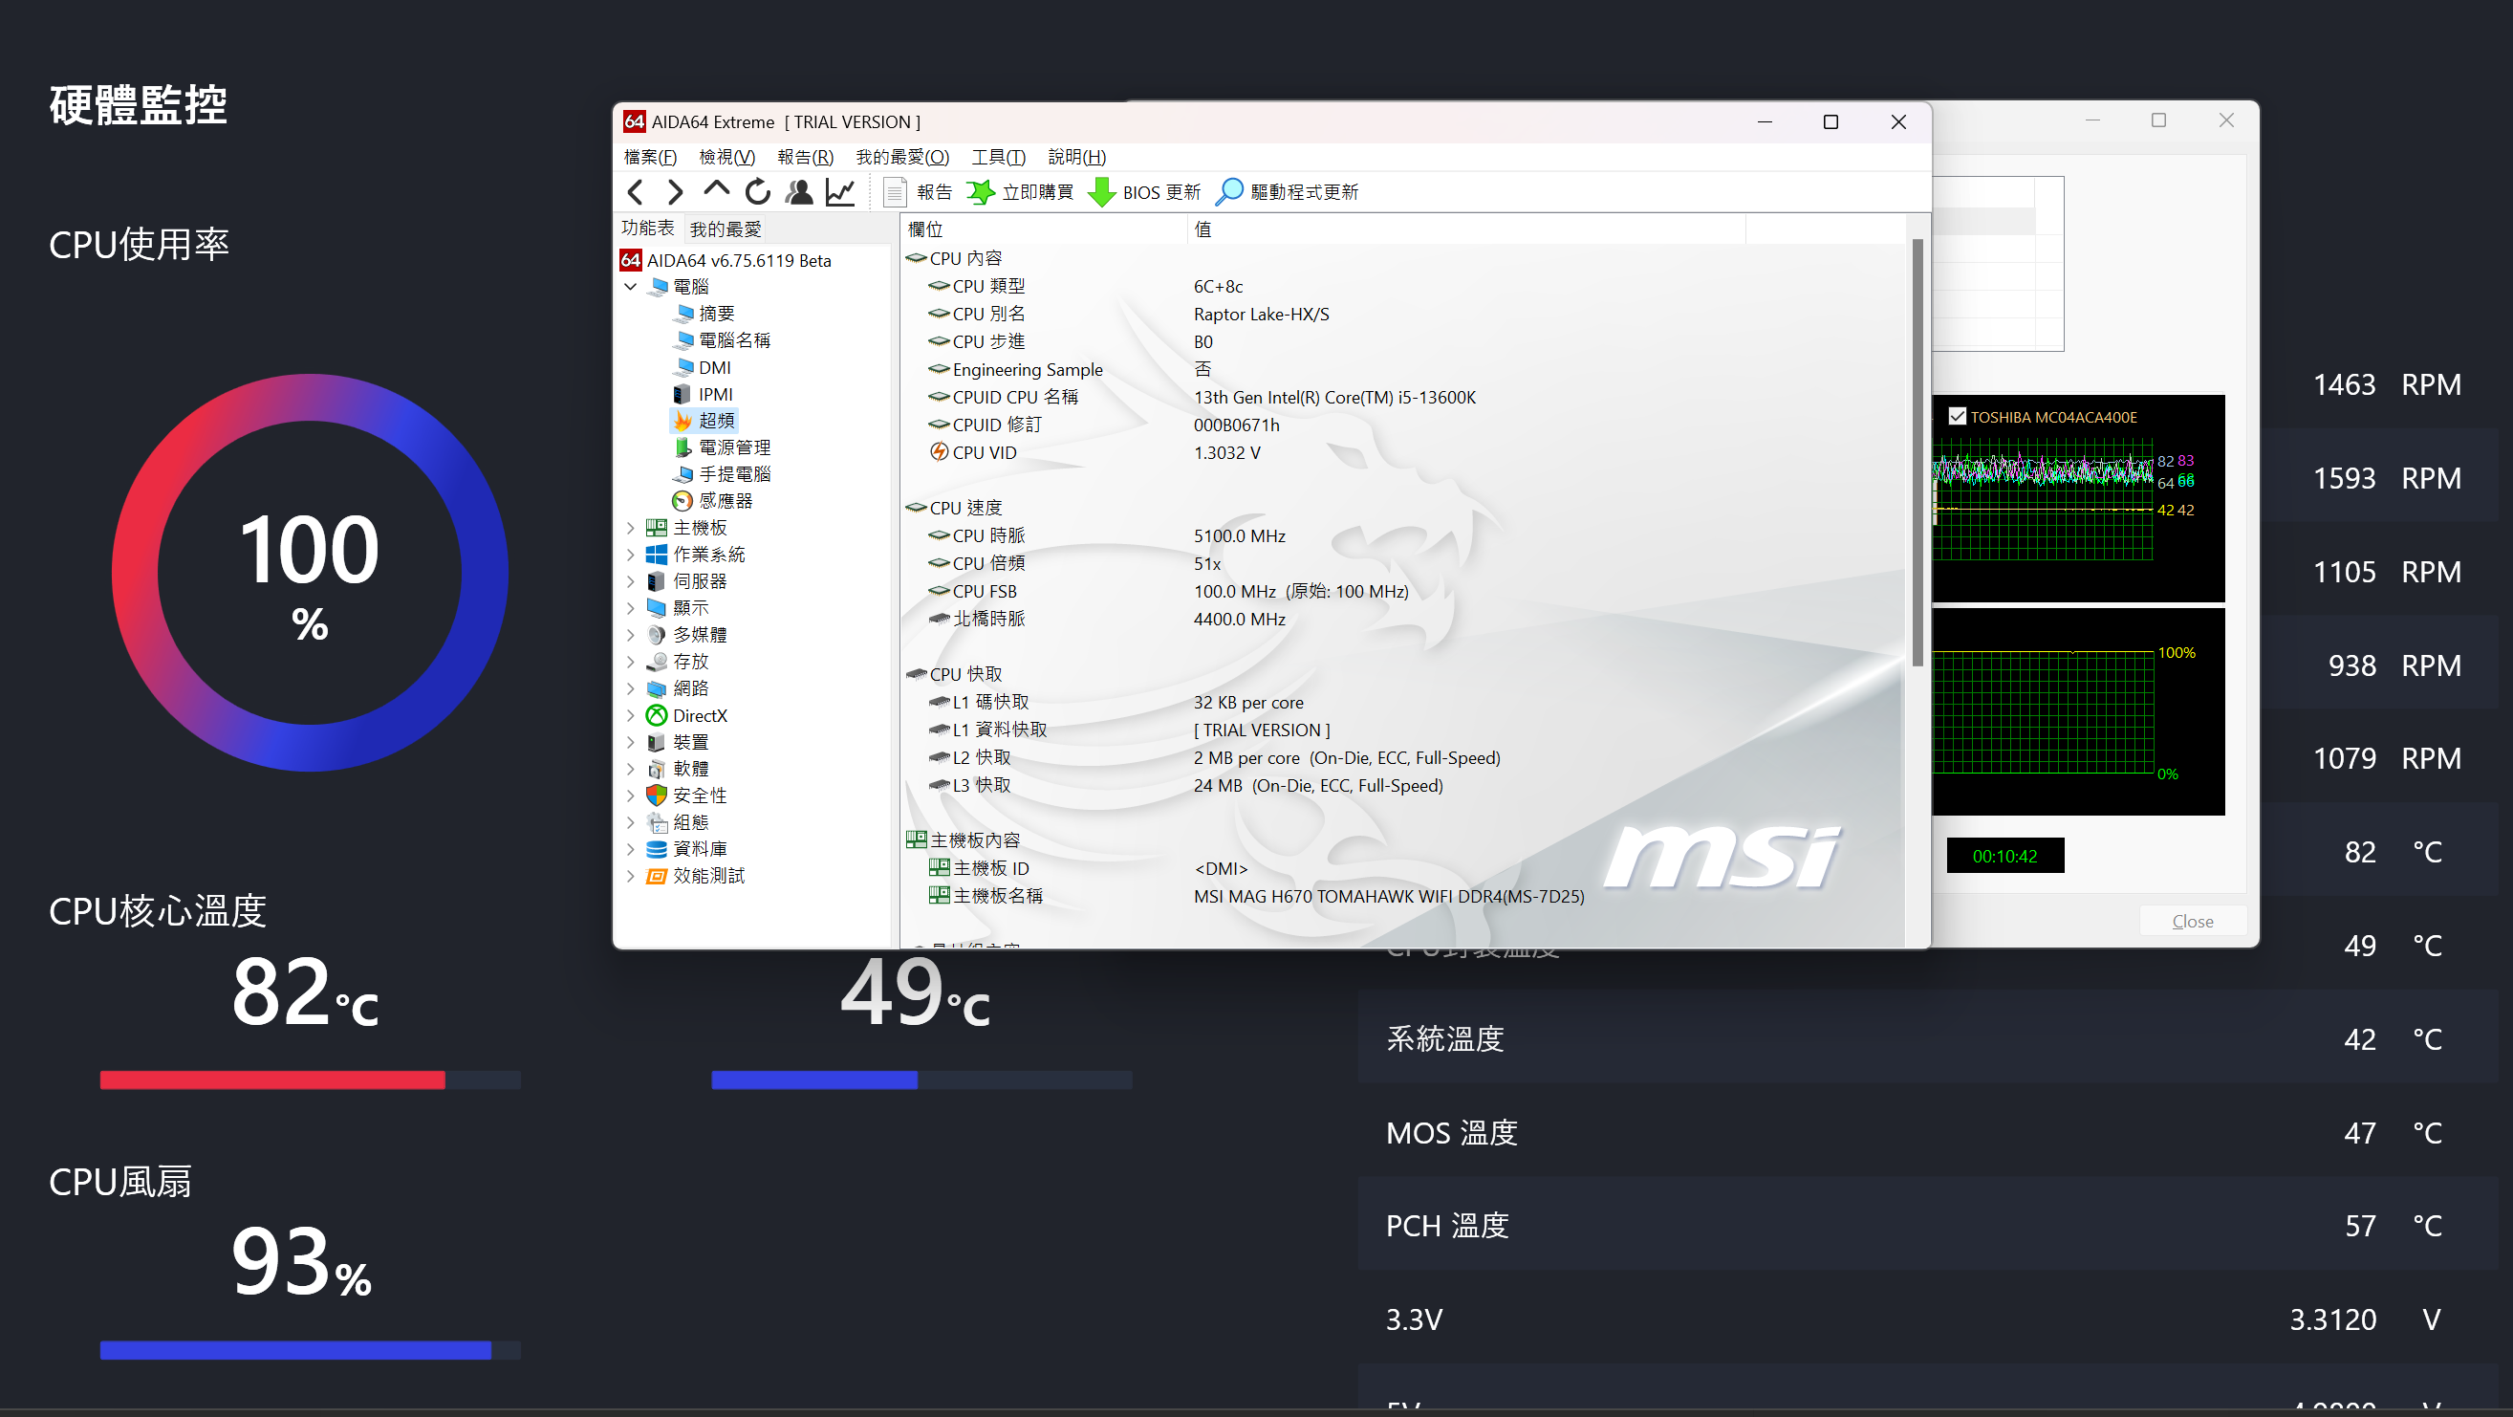Click Close button in stability test window
The height and width of the screenshot is (1417, 2513).
click(2192, 922)
